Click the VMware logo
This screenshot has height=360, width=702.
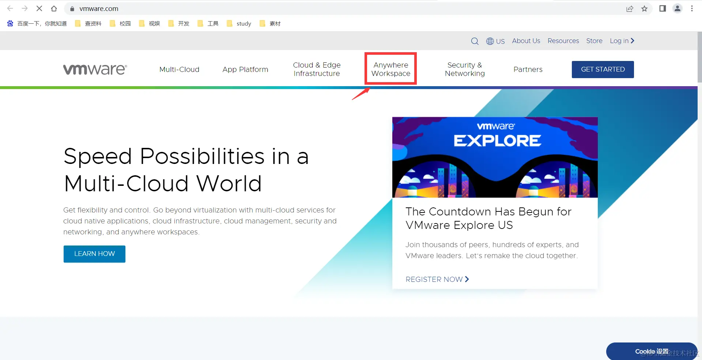pos(95,69)
